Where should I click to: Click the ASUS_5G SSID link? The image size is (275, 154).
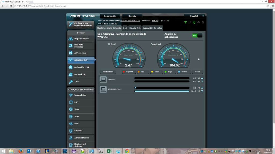113,24
